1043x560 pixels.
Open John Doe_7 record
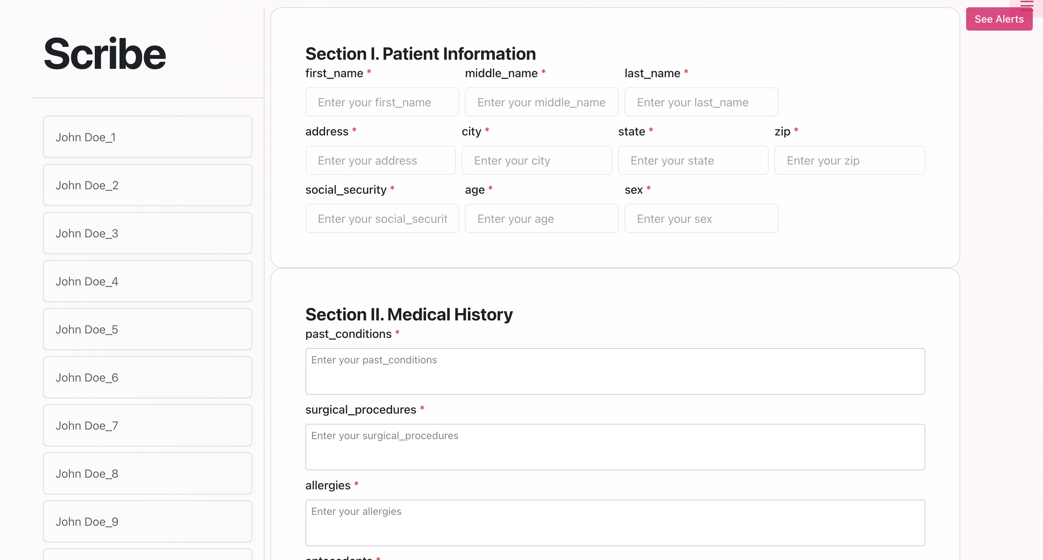pyautogui.click(x=147, y=426)
